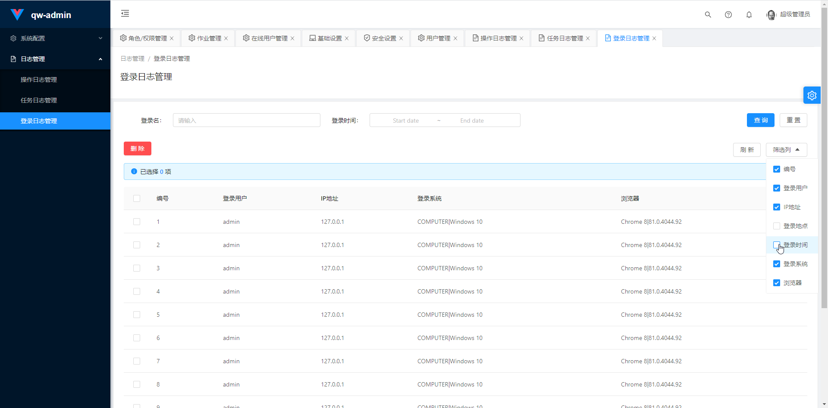
Task: Close the 基础设置 tab
Action: 347,38
